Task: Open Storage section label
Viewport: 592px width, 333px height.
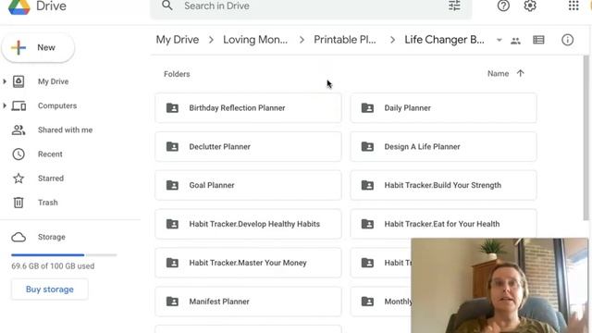Action: point(52,237)
